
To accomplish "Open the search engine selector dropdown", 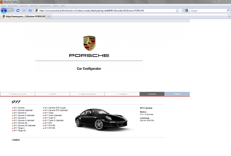I will [x=187, y=11].
